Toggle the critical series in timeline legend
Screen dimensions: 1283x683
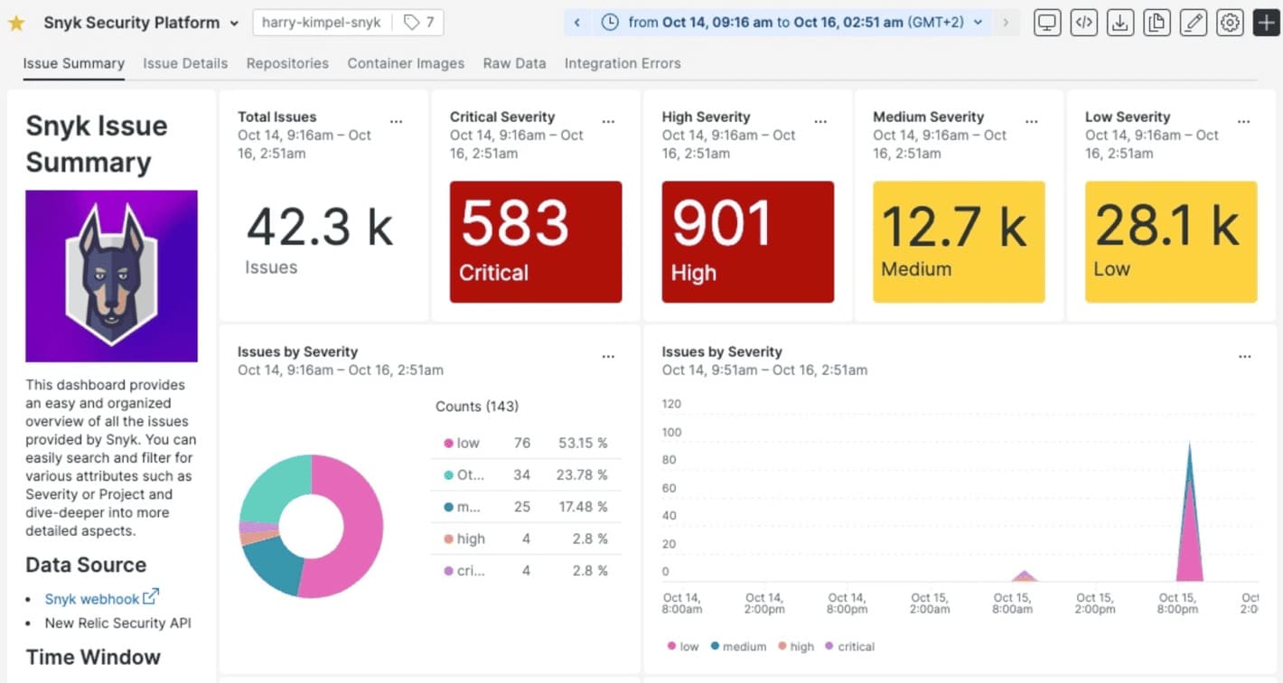tap(849, 646)
